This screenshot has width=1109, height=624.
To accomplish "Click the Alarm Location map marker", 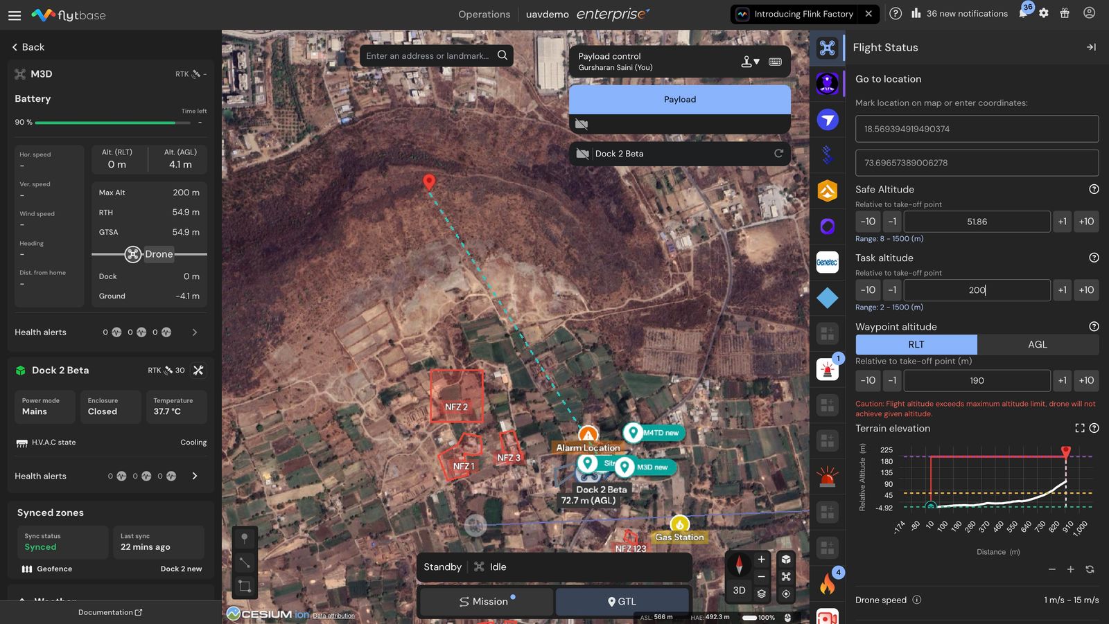I will click(x=588, y=435).
